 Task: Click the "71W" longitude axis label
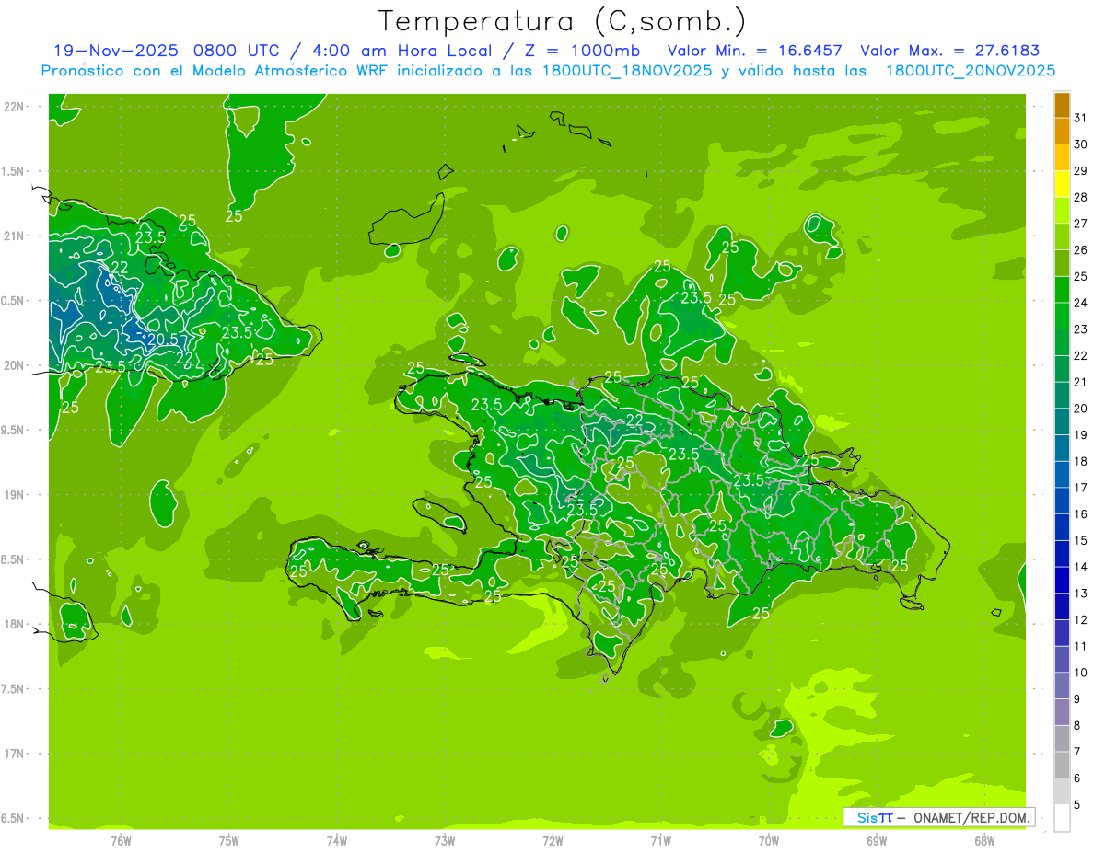(660, 840)
